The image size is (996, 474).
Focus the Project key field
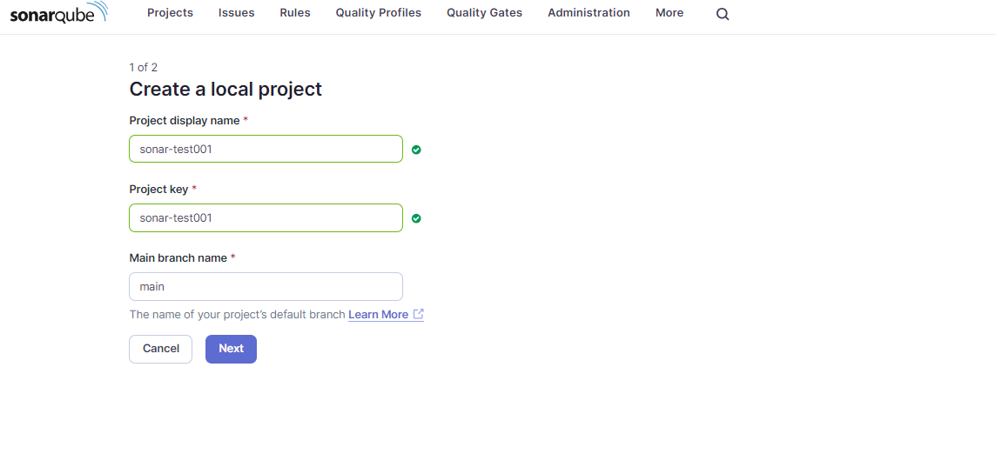click(x=266, y=217)
